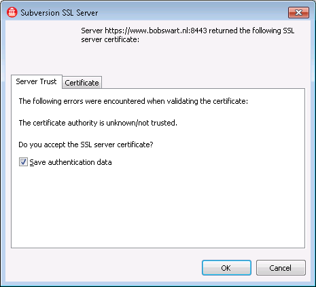Screen dimensions: 316x287
Task: Click the "server certificate:" line in the header
Action: [110, 39]
